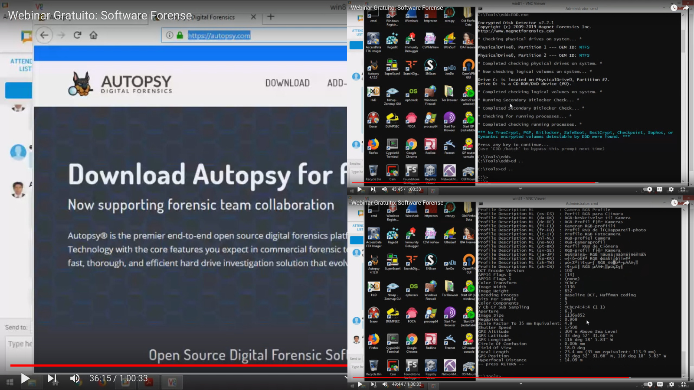The height and width of the screenshot is (390, 694).
Task: Add the 49:44 video to Watch Later
Action: pyautogui.click(x=674, y=203)
